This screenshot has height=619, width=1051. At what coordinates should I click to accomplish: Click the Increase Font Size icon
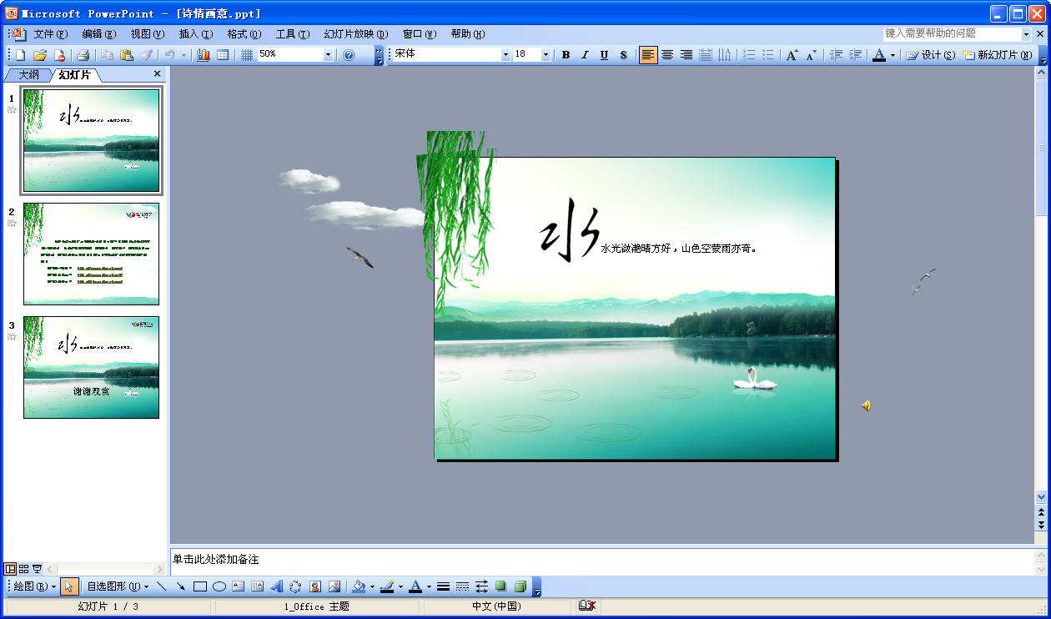pyautogui.click(x=792, y=55)
